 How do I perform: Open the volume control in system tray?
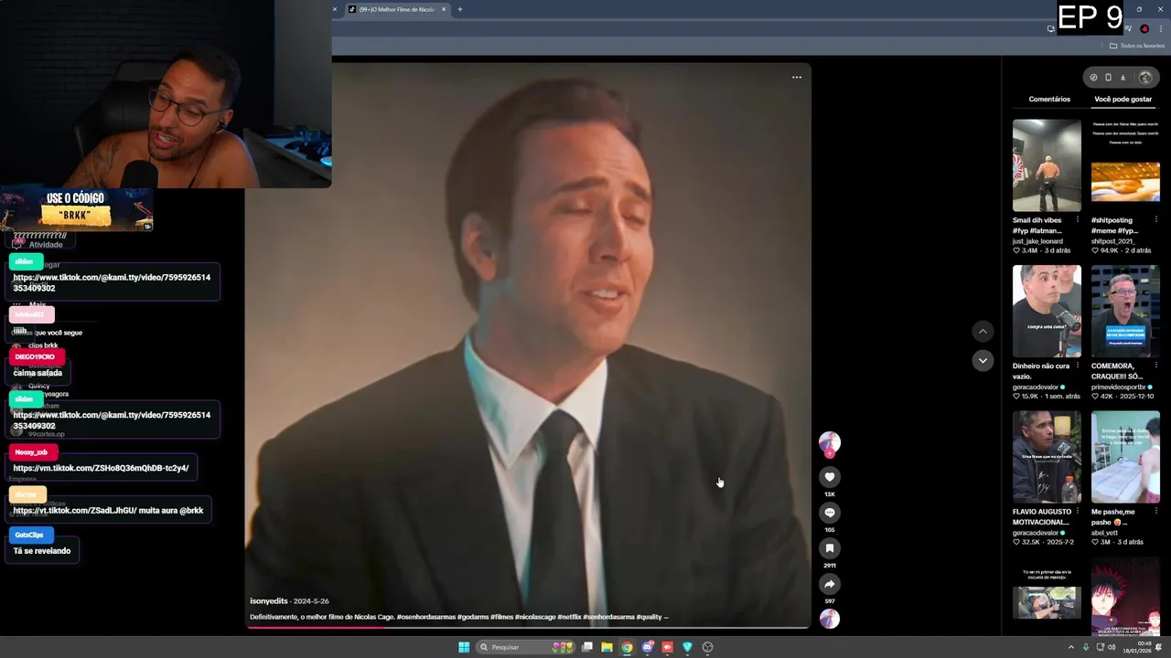click(x=1112, y=647)
